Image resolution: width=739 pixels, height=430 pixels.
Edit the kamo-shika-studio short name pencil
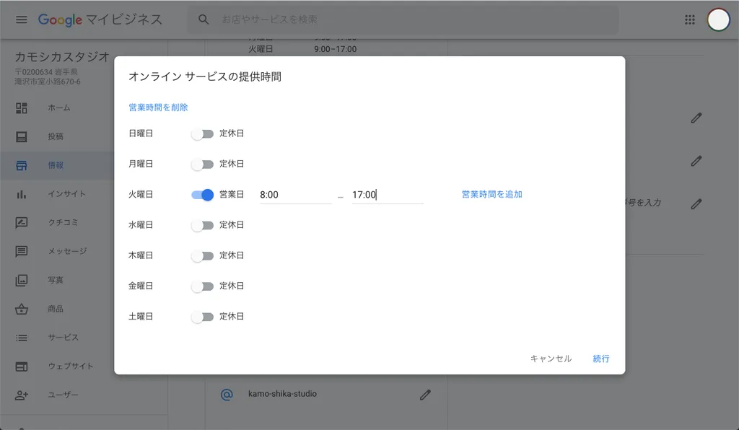click(425, 395)
